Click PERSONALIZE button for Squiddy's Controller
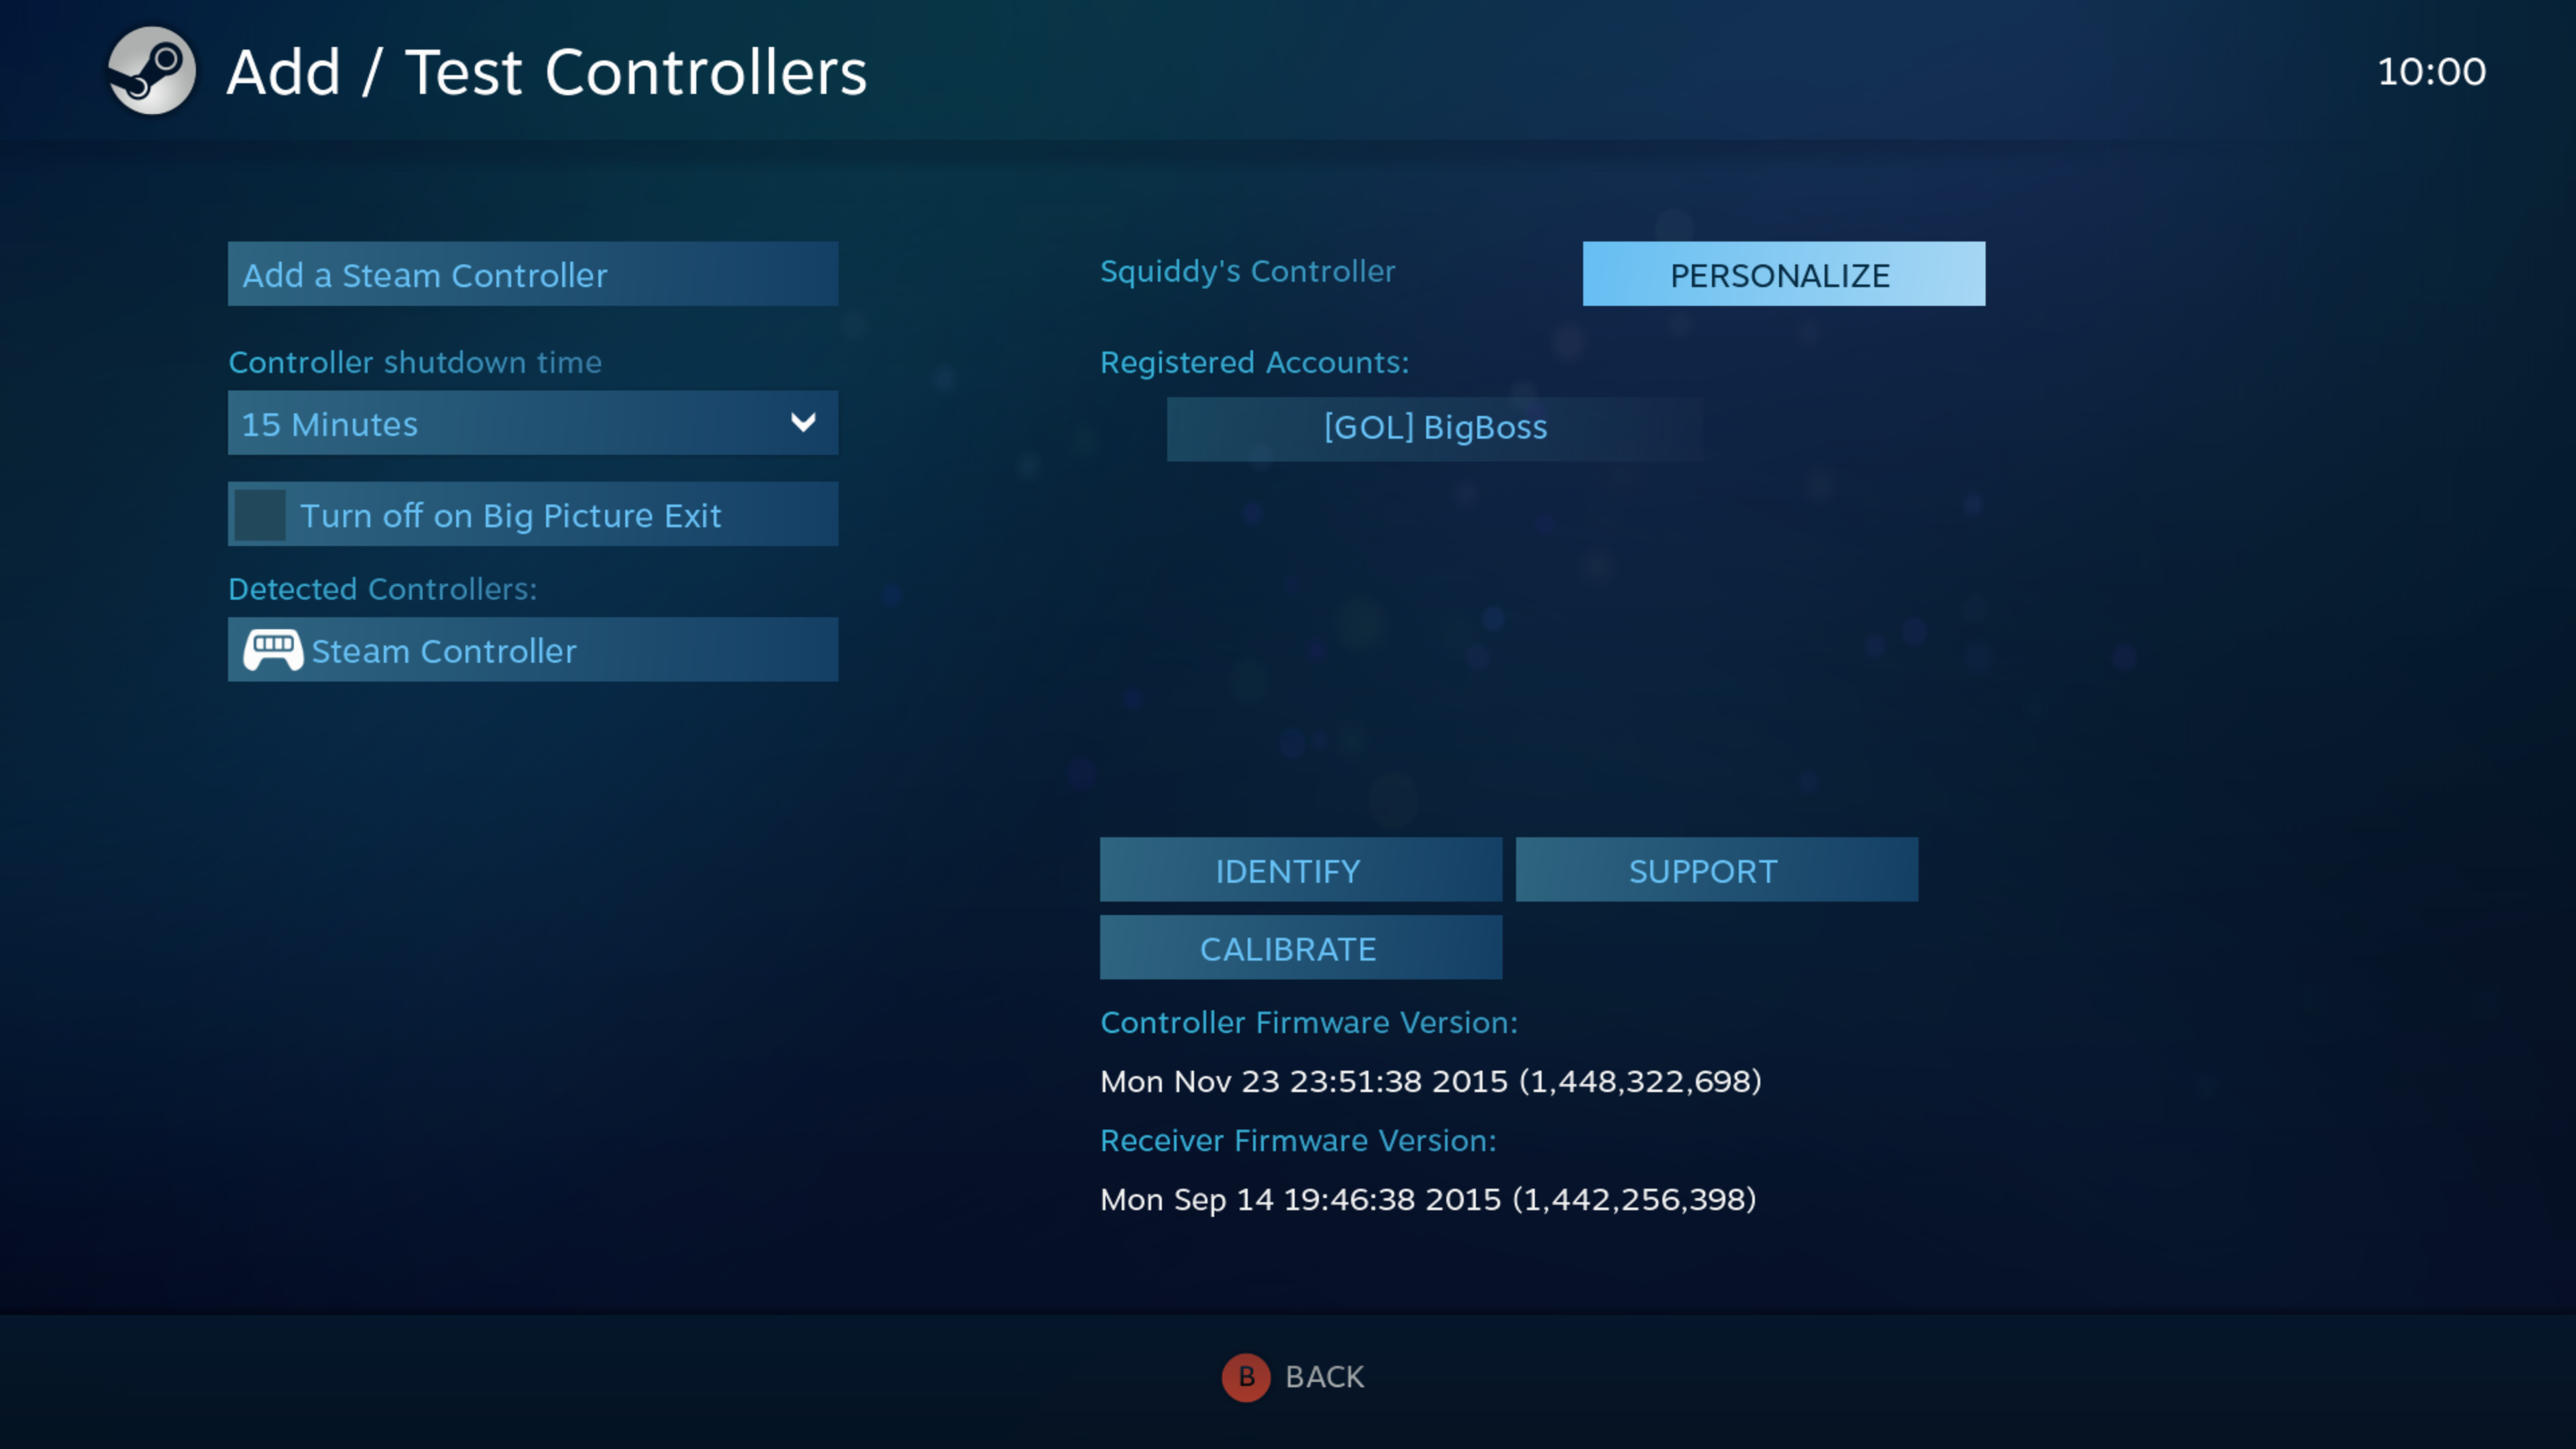Viewport: 2576px width, 1449px height. point(1780,274)
